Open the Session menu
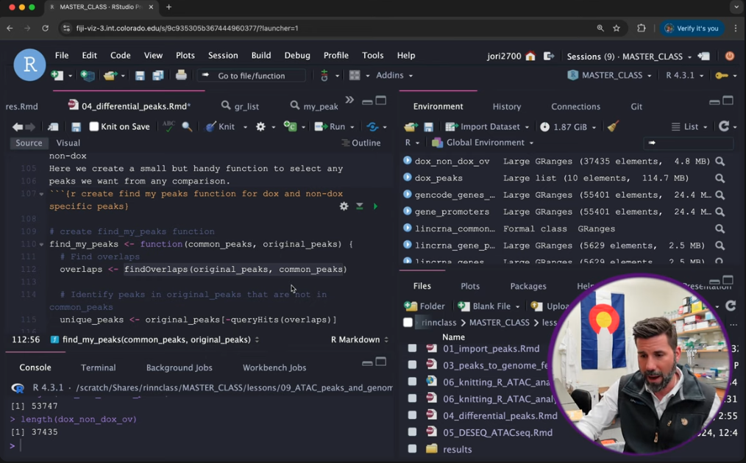The image size is (746, 463). (x=223, y=56)
